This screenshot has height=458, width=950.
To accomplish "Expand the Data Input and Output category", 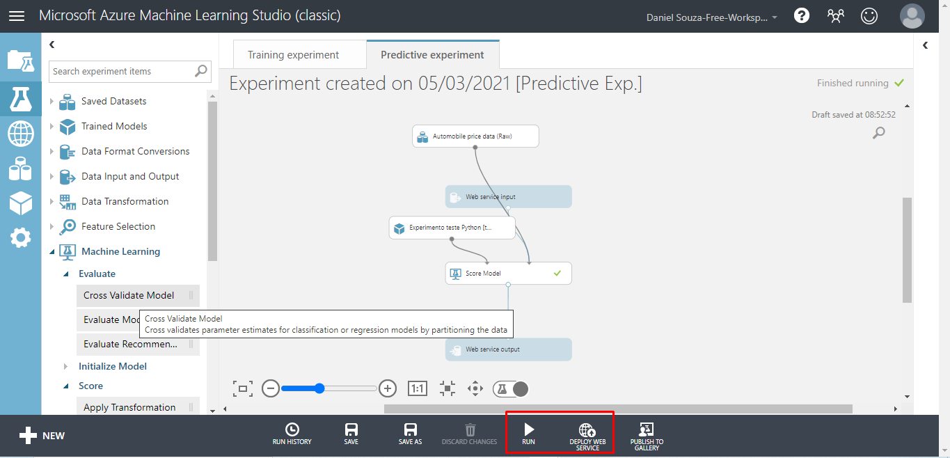I will pyautogui.click(x=52, y=176).
